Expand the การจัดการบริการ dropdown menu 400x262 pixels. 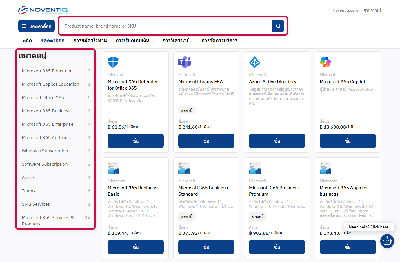[x=219, y=40]
